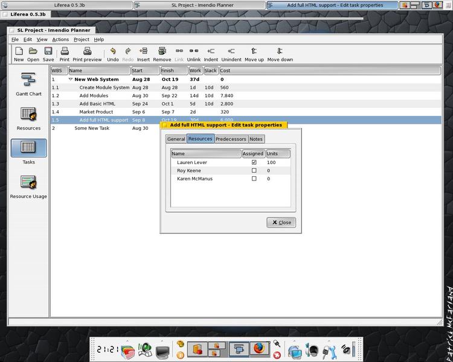Launch Firefox from the bottom panel
453x362 pixels.
(x=259, y=349)
